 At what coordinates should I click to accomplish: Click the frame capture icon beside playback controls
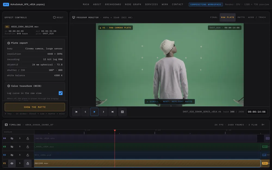pyautogui.click(x=122, y=112)
